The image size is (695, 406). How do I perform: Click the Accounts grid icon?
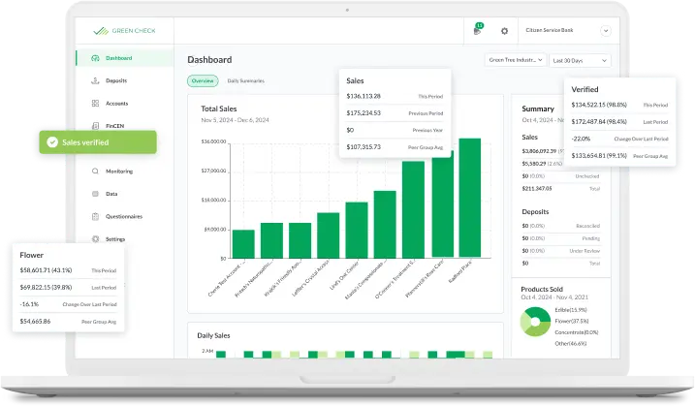pos(95,103)
